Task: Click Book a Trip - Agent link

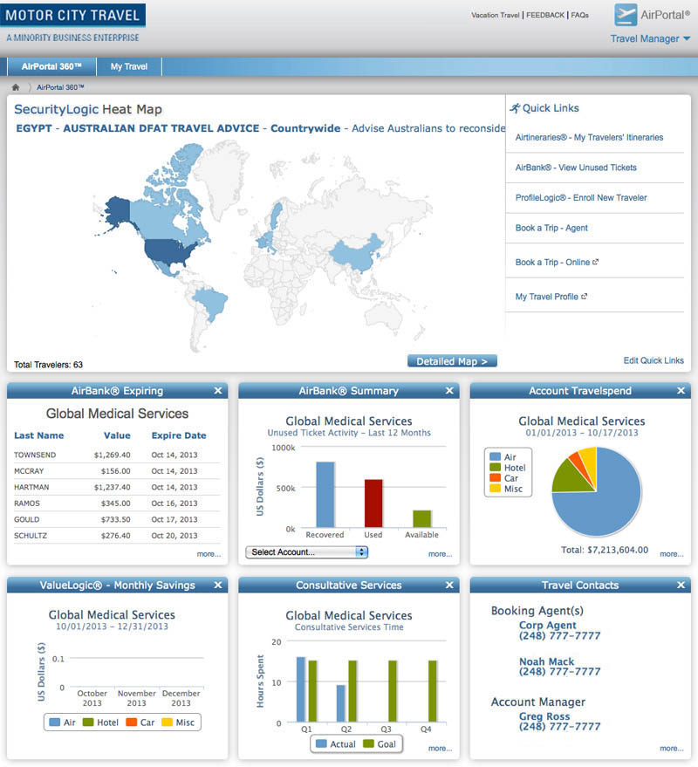Action: coord(551,228)
